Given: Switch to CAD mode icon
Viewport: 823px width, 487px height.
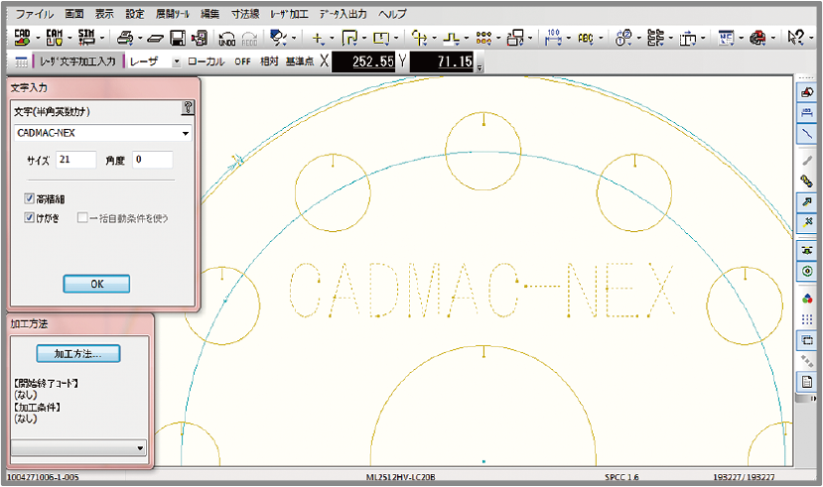Looking at the screenshot, I should click(x=22, y=38).
